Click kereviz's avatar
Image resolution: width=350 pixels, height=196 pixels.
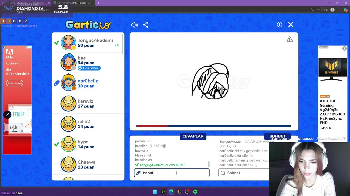pos(68,103)
